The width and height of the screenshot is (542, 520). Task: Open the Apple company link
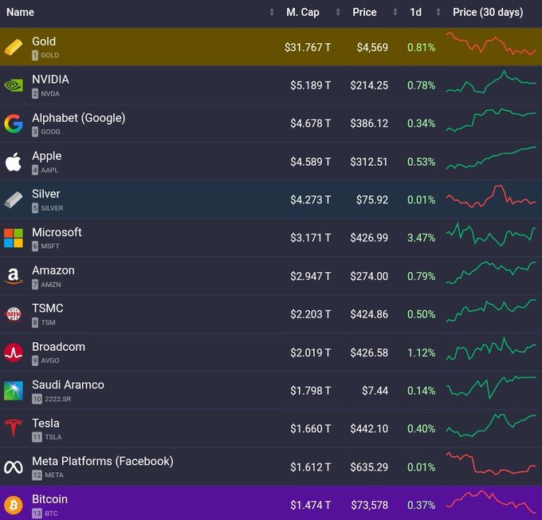coord(47,156)
